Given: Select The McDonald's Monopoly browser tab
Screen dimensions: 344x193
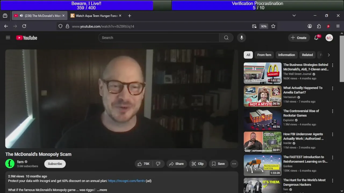Looking at the screenshot, I should 39,16.
